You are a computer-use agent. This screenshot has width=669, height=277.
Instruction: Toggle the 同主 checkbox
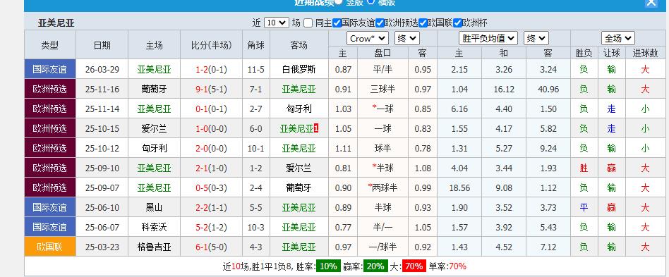pos(308,23)
